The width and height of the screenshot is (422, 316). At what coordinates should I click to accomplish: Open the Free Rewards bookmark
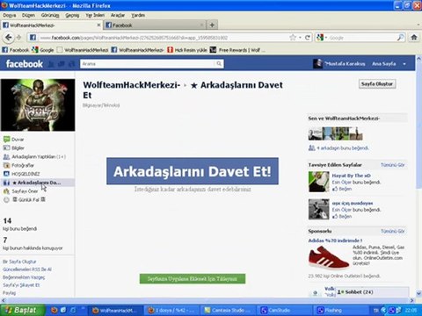(237, 50)
